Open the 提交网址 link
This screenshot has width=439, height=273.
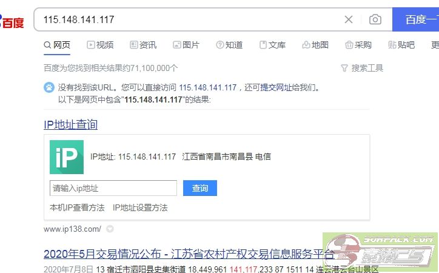pyautogui.click(x=276, y=87)
